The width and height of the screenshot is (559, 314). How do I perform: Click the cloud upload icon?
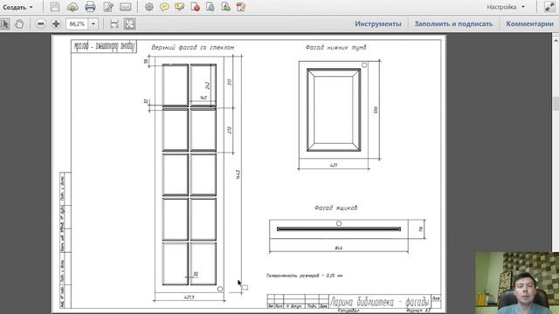coord(72,7)
